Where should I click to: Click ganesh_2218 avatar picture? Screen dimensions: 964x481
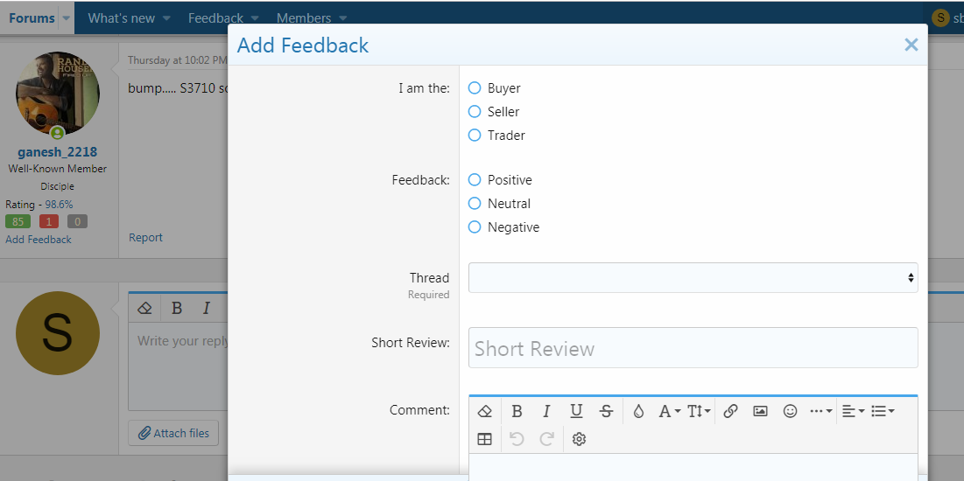pyautogui.click(x=57, y=94)
